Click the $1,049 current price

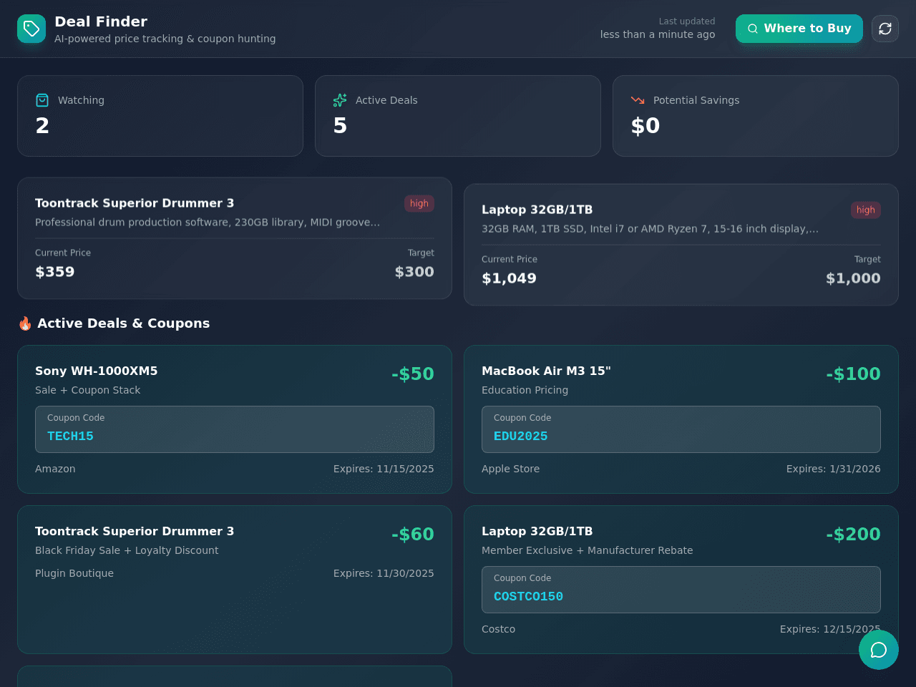(509, 278)
